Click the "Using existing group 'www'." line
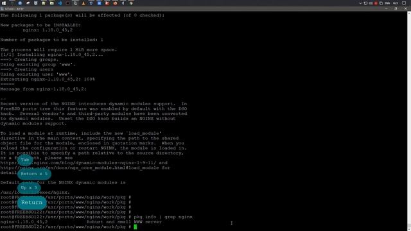This screenshot has width=411, height=231. (x=38, y=64)
